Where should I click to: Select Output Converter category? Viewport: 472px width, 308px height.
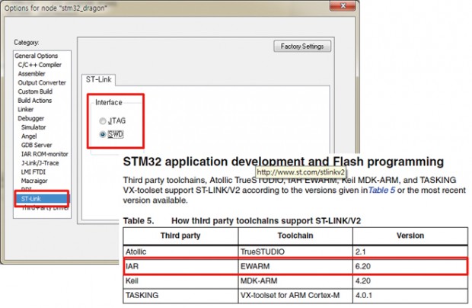pos(42,82)
